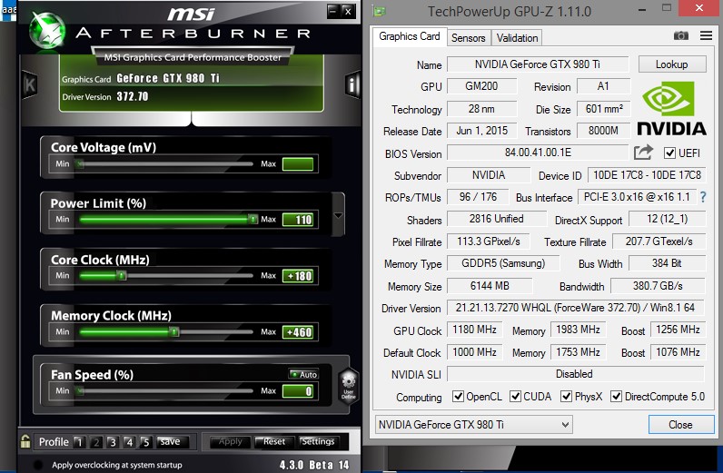Click the Core Clock value box showing +180

point(298,276)
